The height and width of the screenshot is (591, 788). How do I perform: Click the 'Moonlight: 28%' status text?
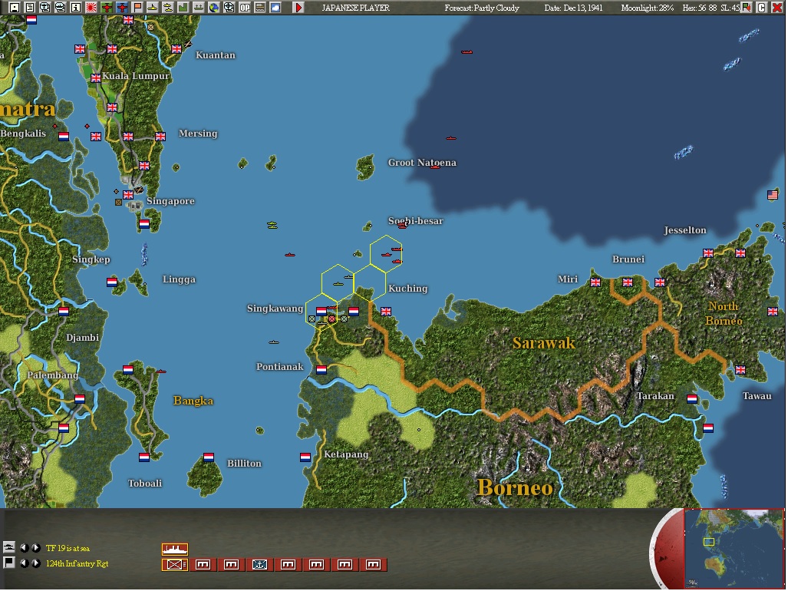click(x=648, y=8)
